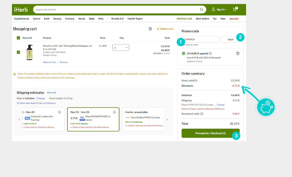Click the 'Total weight: 0.56 kg' text
The width and height of the screenshot is (292, 177).
pyautogui.click(x=61, y=98)
